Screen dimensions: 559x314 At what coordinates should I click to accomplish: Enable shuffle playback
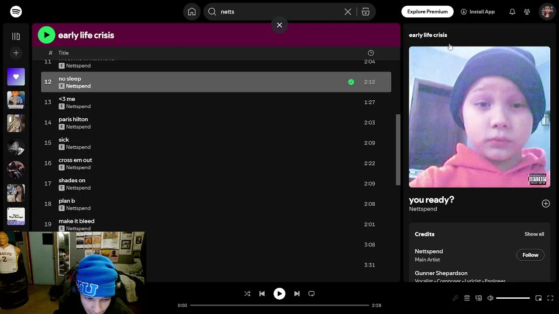247,294
